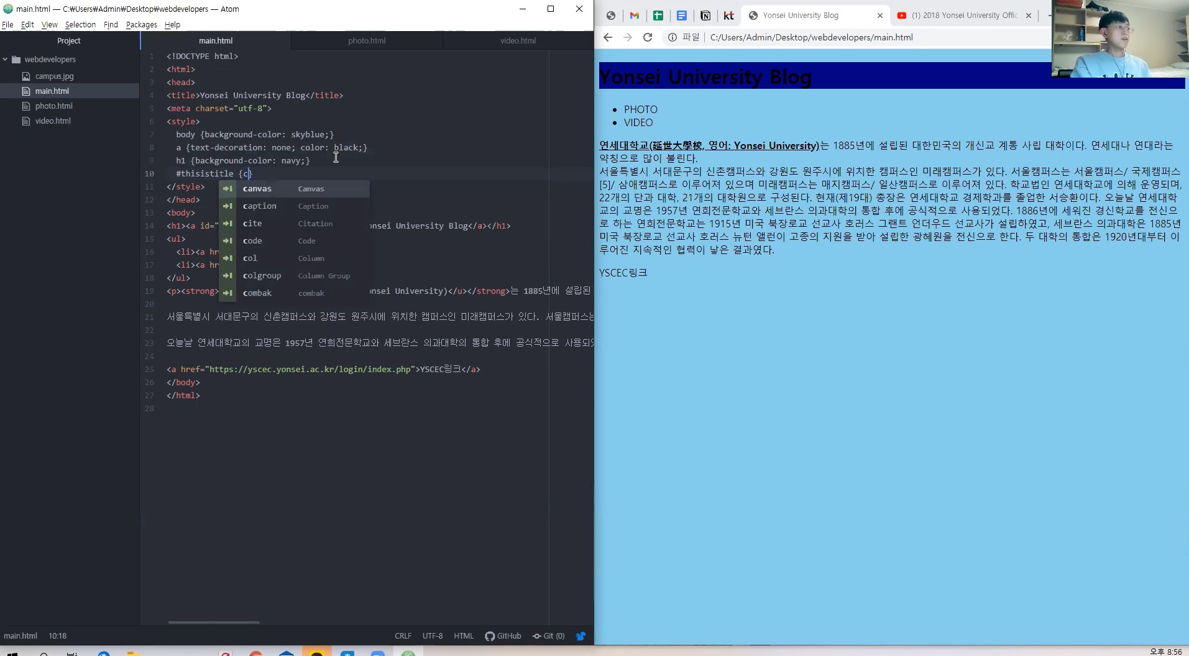This screenshot has width=1189, height=656.
Task: Switch to the photo.html editor tab
Action: click(367, 40)
